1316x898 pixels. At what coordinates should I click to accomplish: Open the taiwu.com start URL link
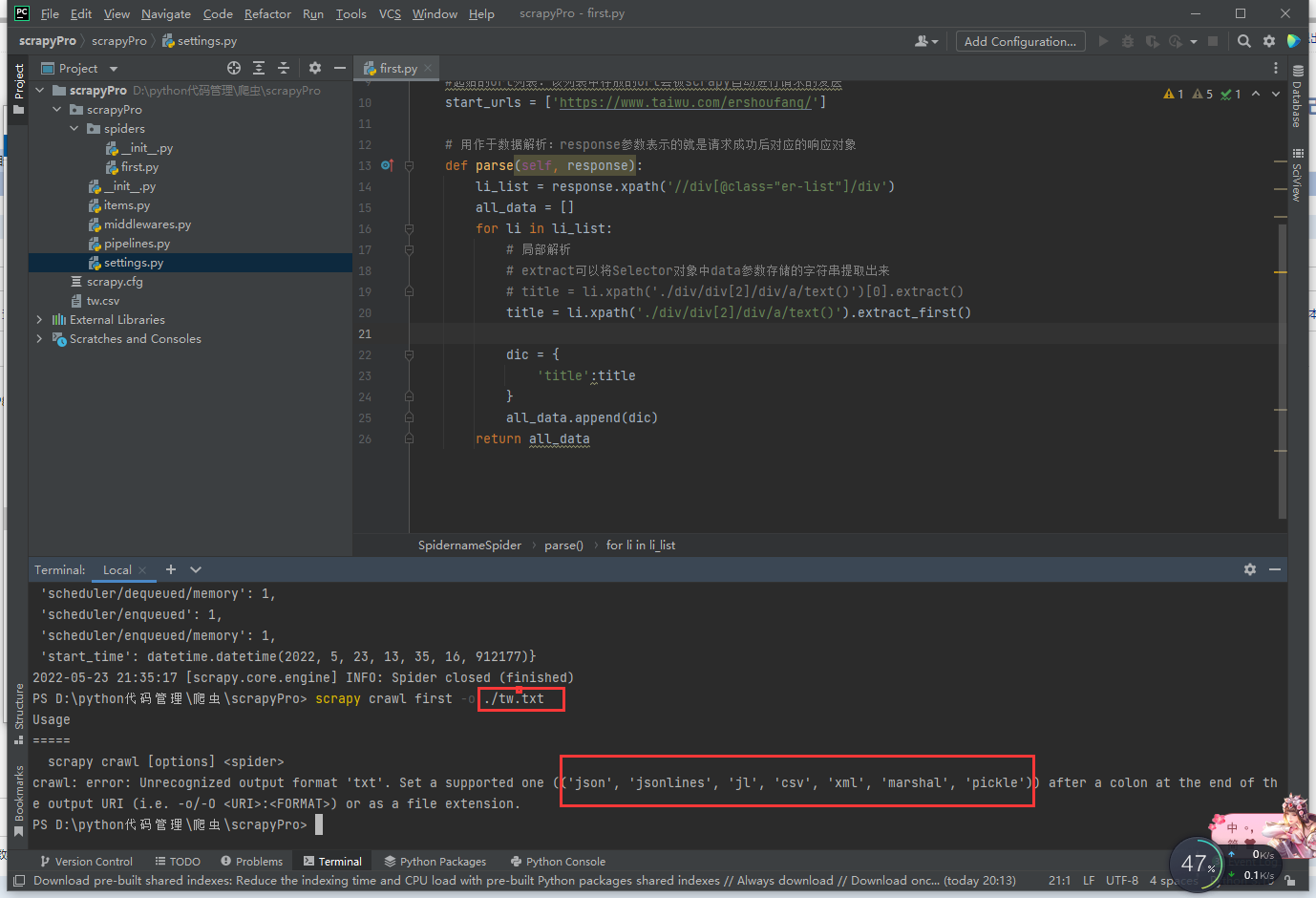click(x=685, y=102)
